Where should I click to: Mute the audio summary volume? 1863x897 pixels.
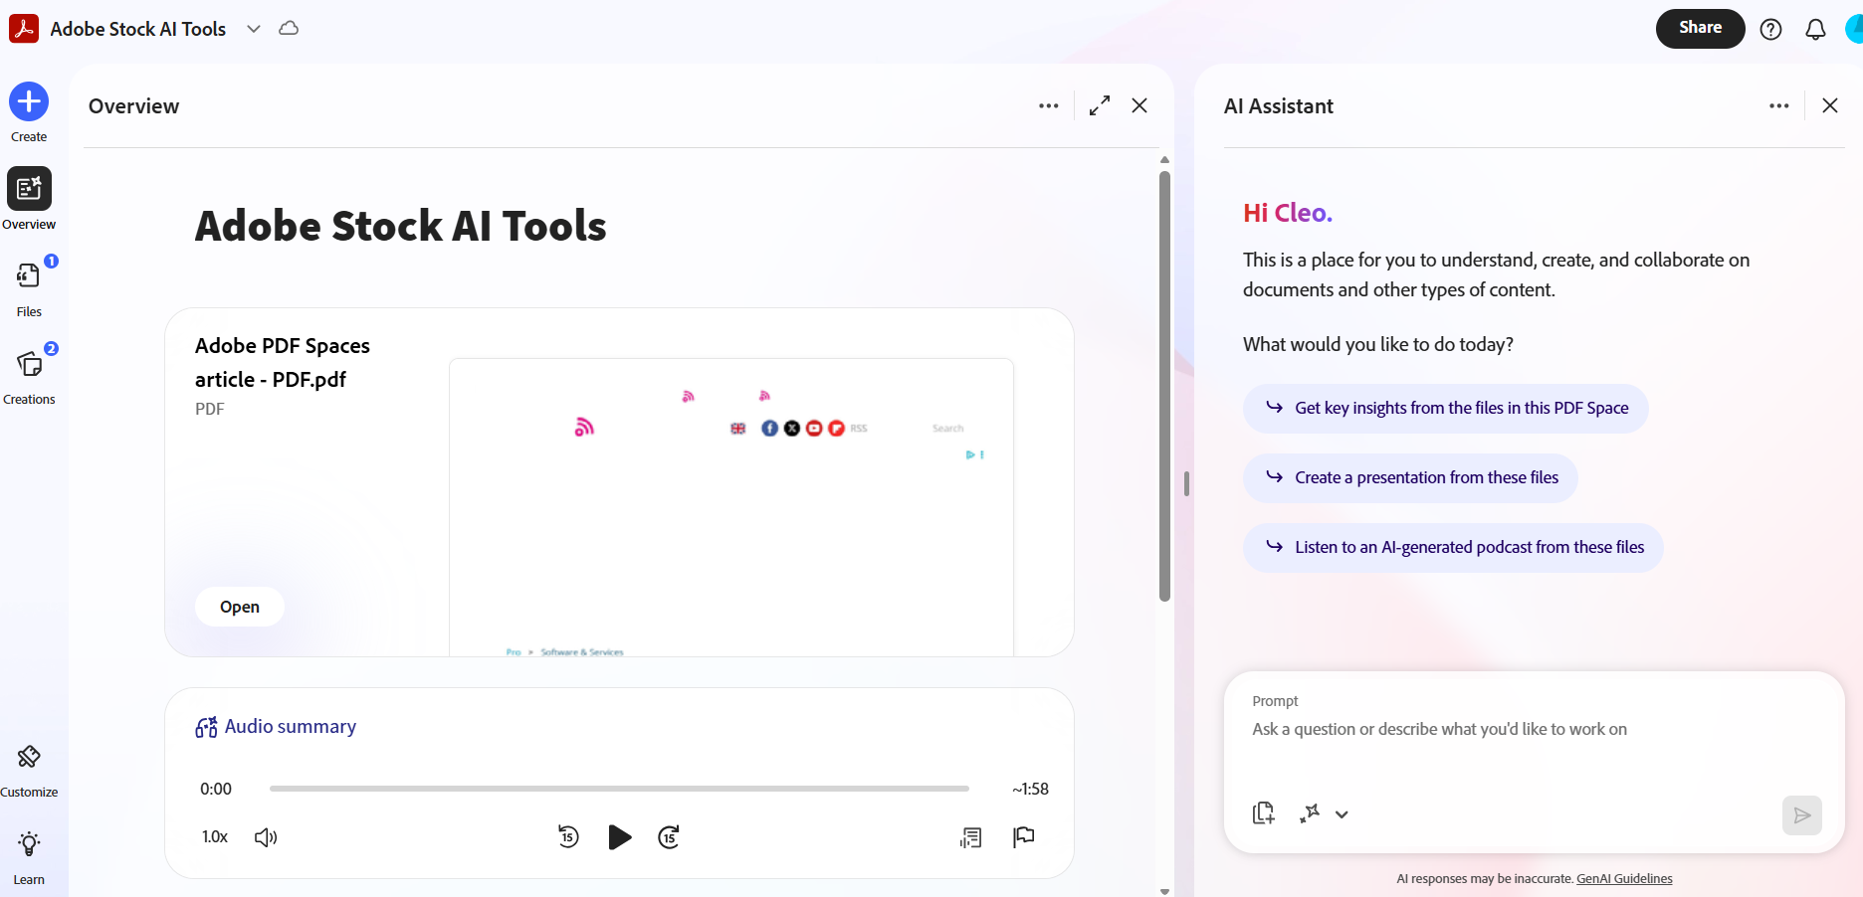(x=266, y=837)
